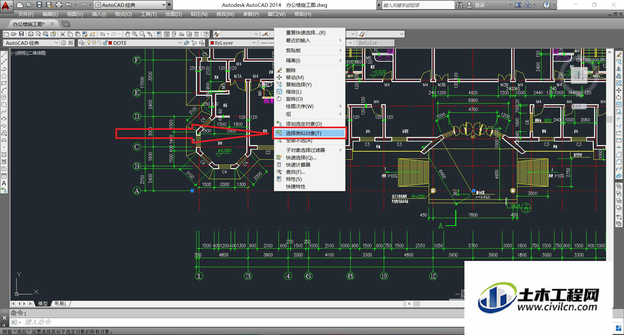Image resolution: width=624 pixels, height=335 pixels.
Task: Choose 删除 in context menu
Action: [x=309, y=70]
